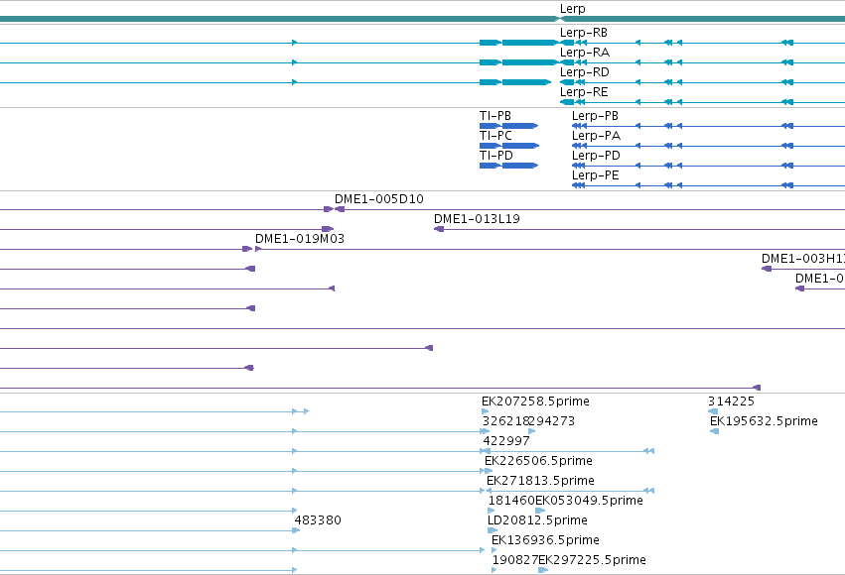Click the Lerp-PB protein label

[595, 116]
